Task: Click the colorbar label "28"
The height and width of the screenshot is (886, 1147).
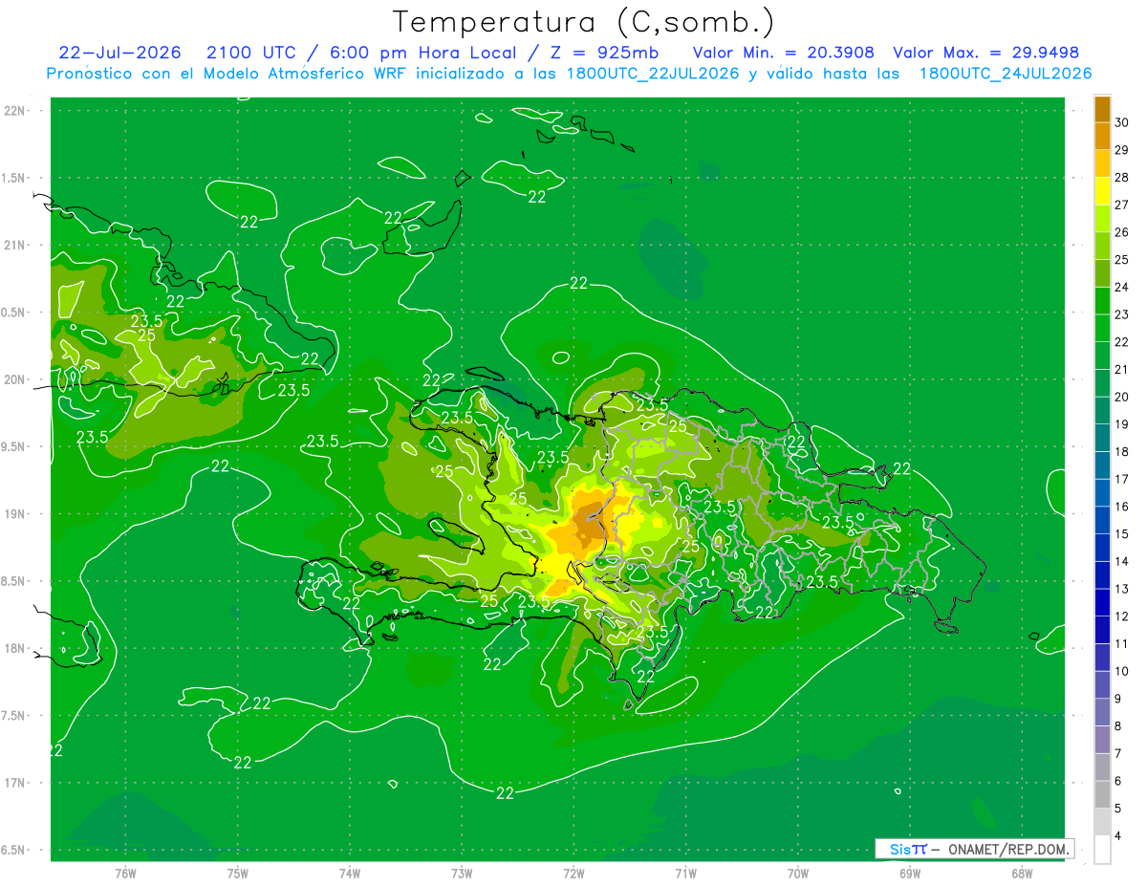Action: [x=1123, y=177]
